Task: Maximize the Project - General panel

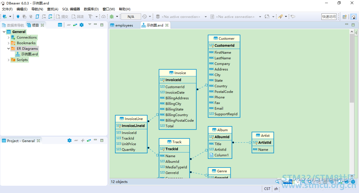Action: click(x=102, y=140)
